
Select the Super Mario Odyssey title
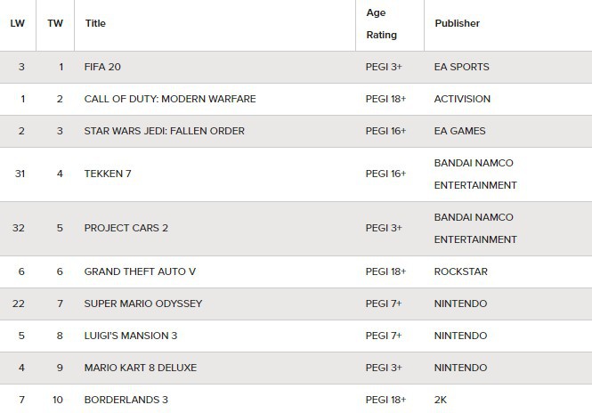[143, 304]
